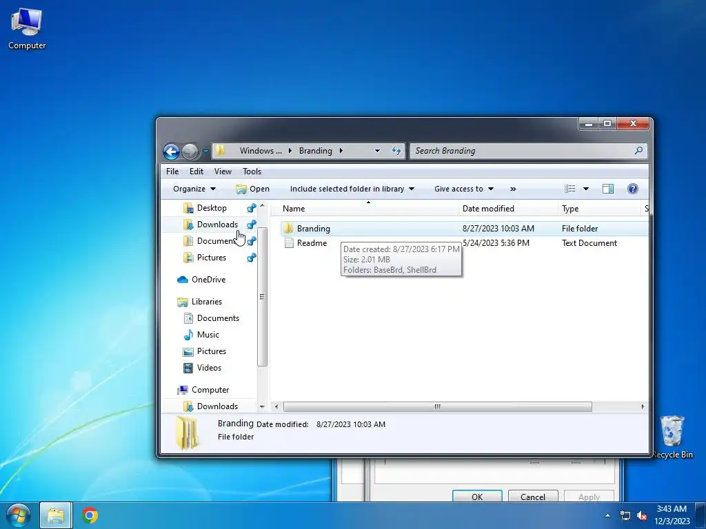Image resolution: width=706 pixels, height=529 pixels.
Task: Open the Tools menu
Action: click(x=252, y=172)
